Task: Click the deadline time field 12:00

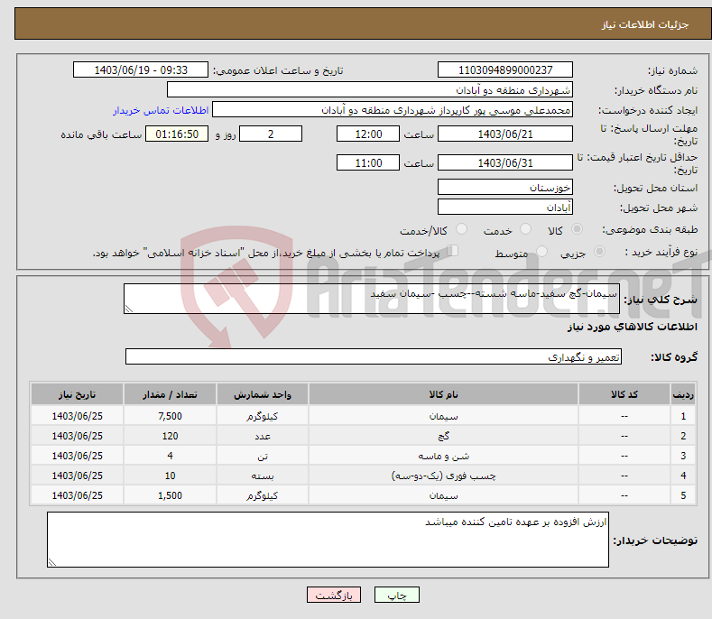Action: pyautogui.click(x=368, y=134)
